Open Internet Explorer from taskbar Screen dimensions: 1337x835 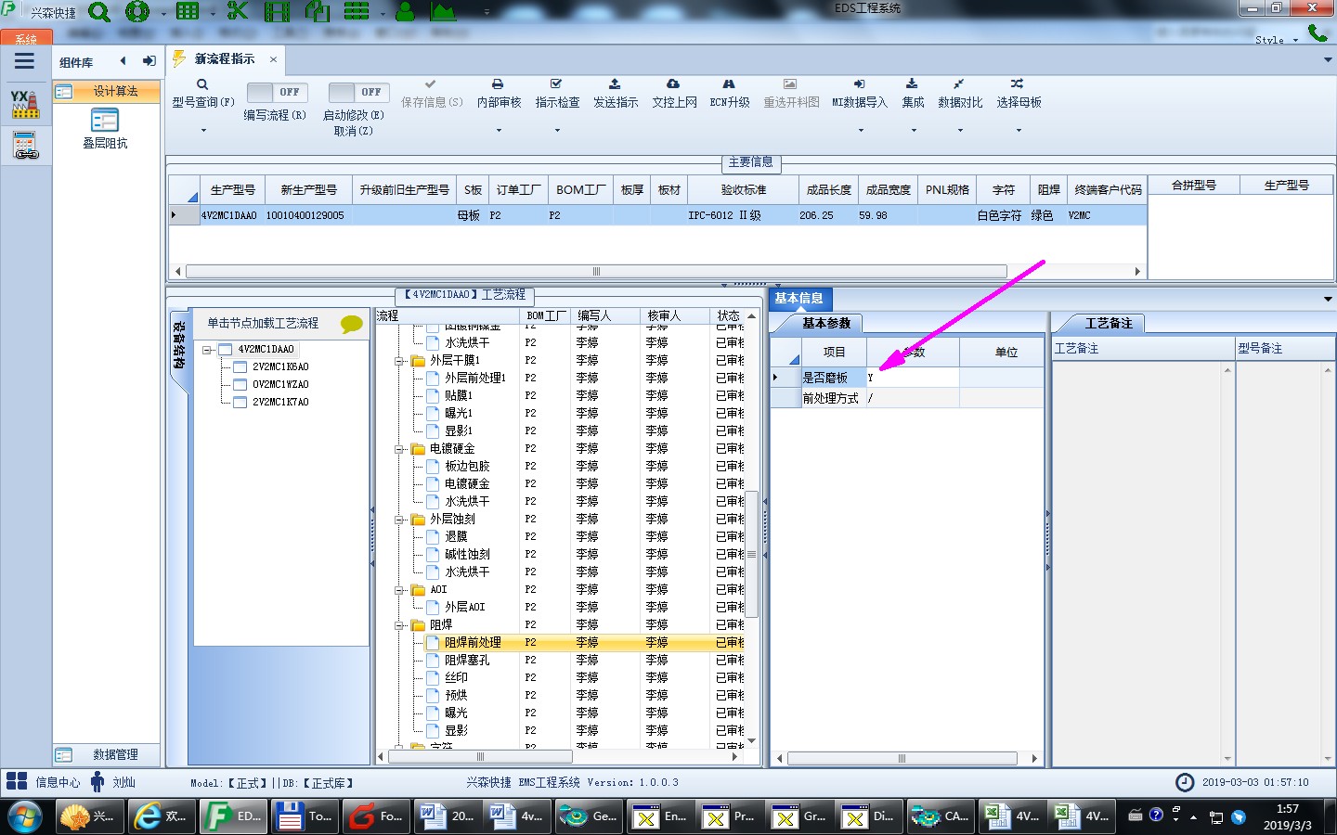point(162,816)
